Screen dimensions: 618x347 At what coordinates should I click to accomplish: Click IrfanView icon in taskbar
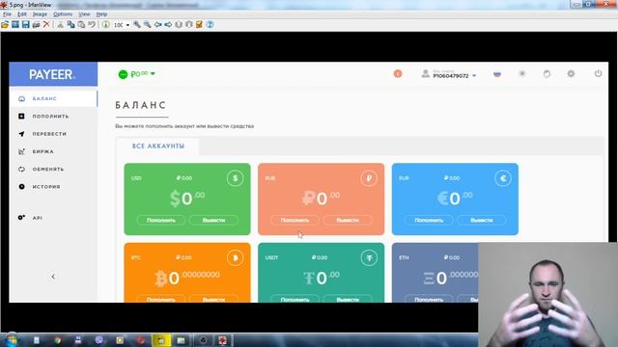(223, 340)
